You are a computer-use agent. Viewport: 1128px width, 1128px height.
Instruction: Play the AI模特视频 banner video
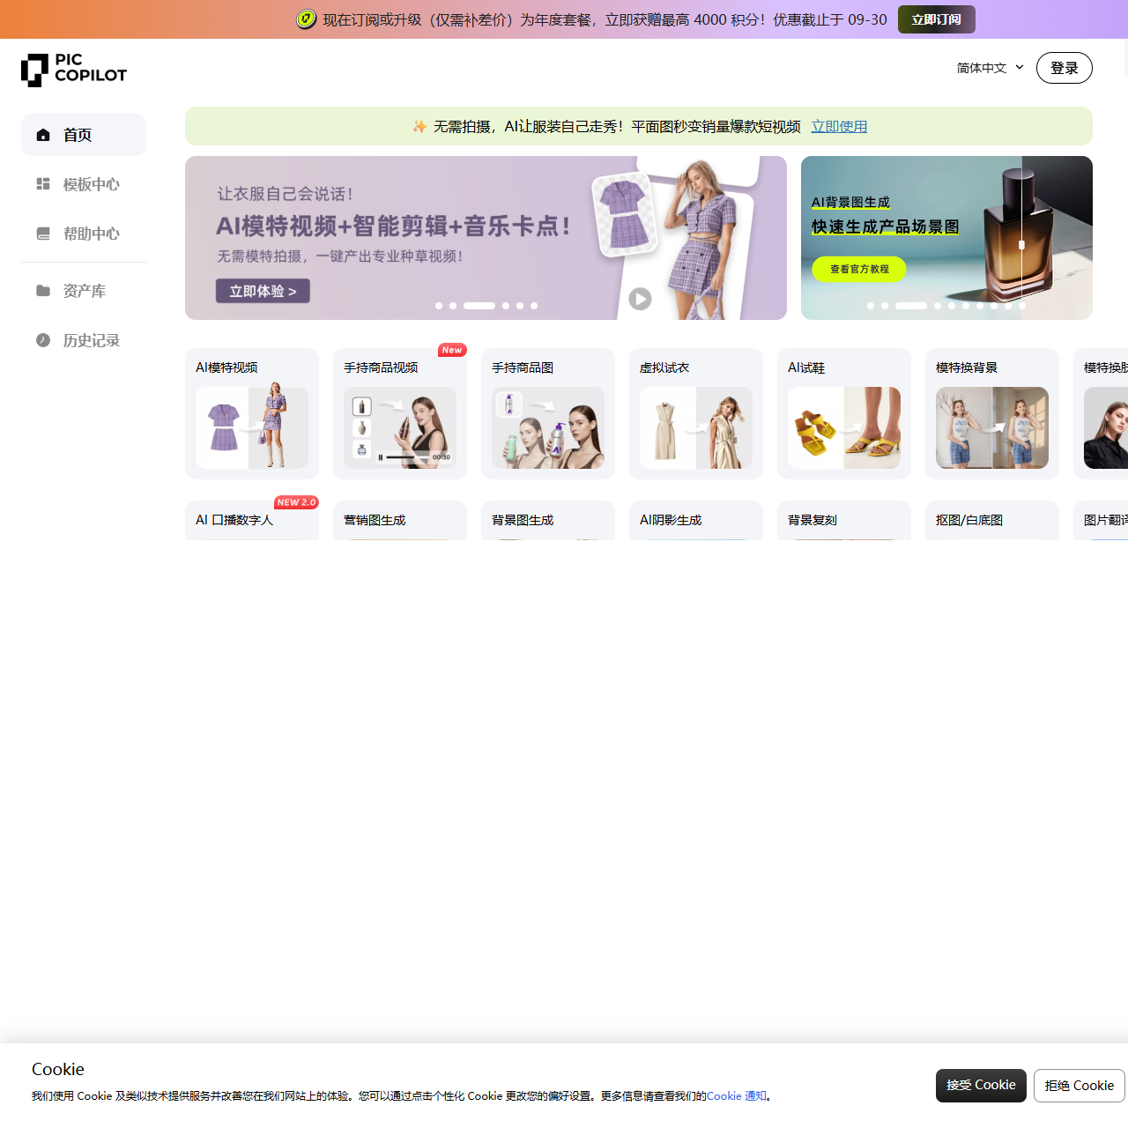640,300
